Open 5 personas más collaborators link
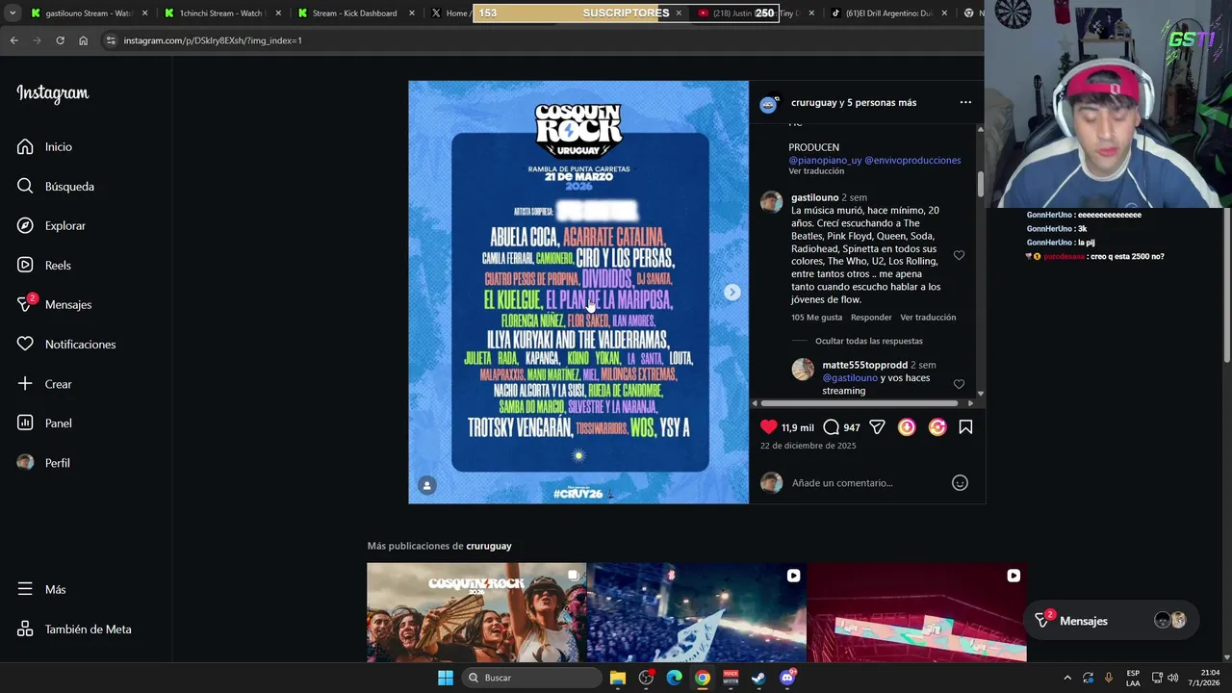The image size is (1232, 693). 882,102
